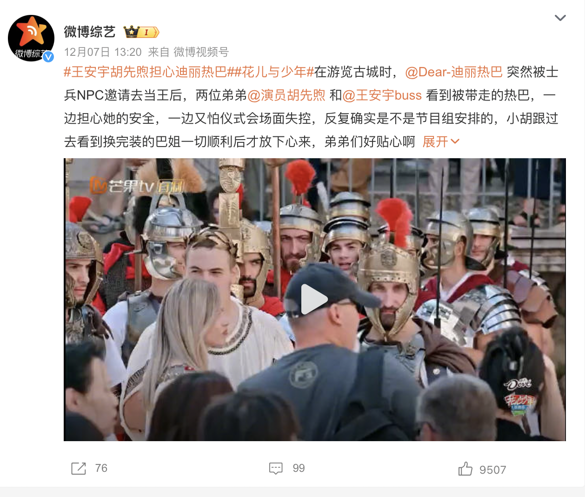The width and height of the screenshot is (585, 497).
Task: Expand full post text via 展开
Action: 441,141
